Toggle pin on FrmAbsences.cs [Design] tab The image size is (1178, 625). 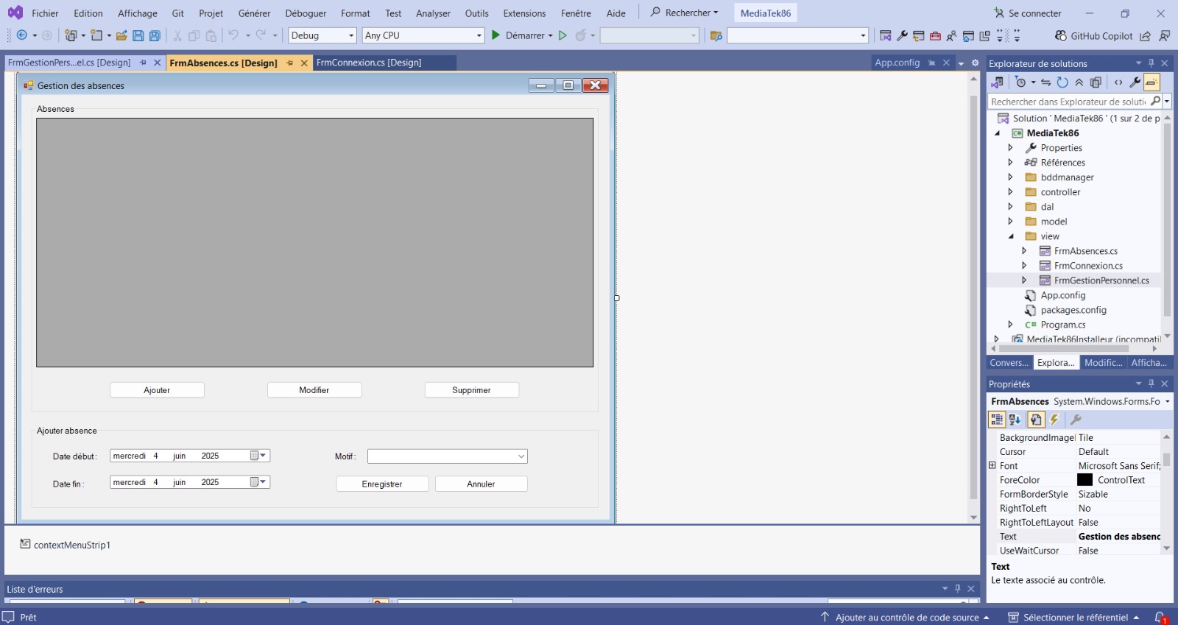point(290,63)
